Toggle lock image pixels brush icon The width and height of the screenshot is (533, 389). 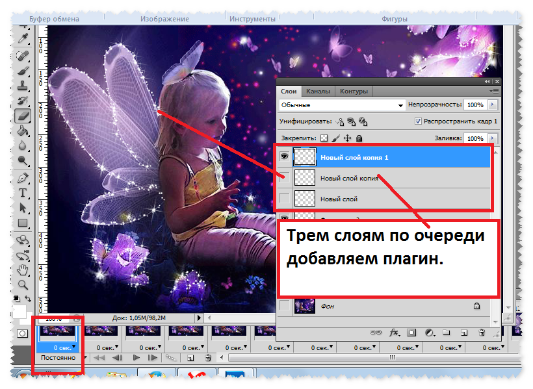(x=336, y=138)
